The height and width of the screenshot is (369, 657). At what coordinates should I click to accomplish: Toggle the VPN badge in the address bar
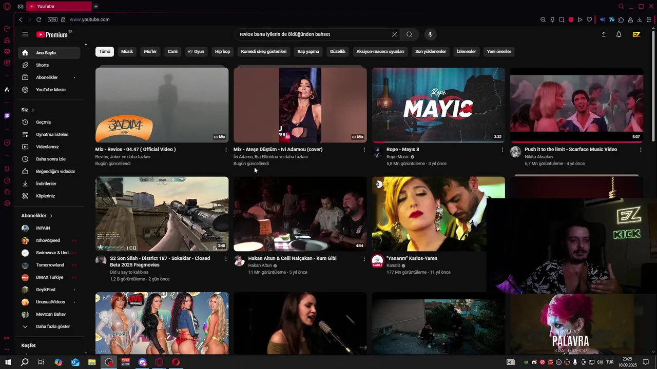point(52,19)
